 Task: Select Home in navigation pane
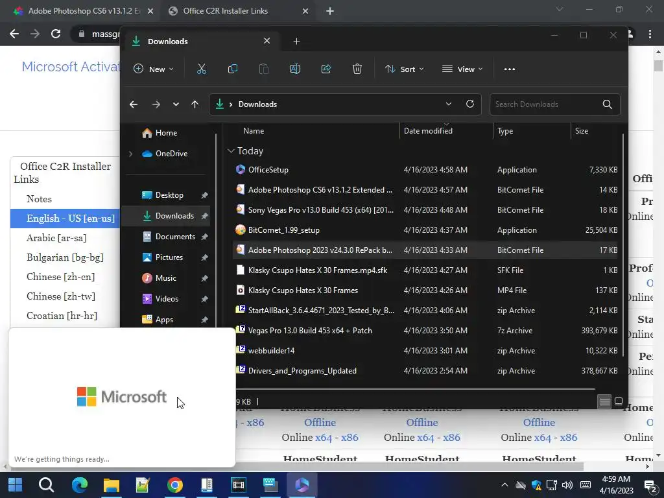point(165,133)
